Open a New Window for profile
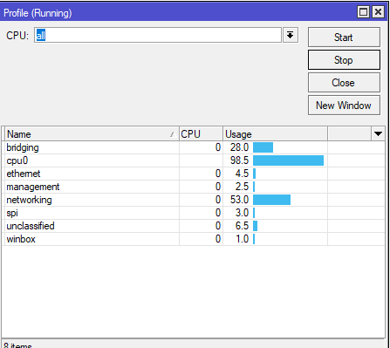The image size is (390, 348). [x=344, y=106]
